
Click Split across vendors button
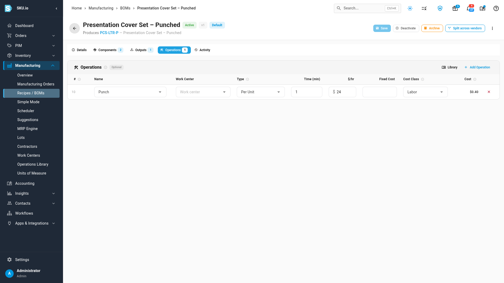point(465,28)
